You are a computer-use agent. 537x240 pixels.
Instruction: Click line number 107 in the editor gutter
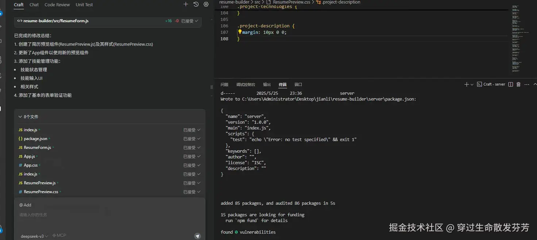click(224, 32)
